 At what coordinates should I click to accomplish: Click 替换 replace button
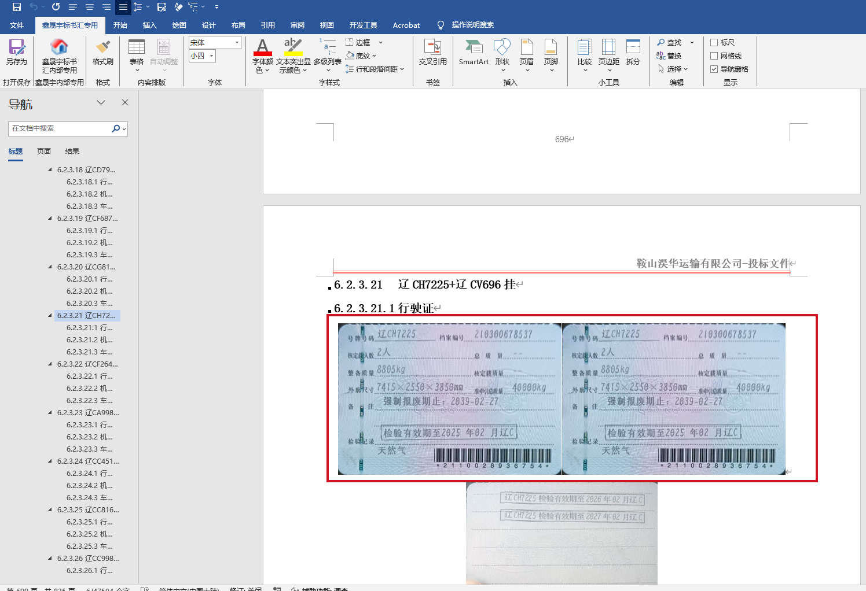tap(669, 56)
